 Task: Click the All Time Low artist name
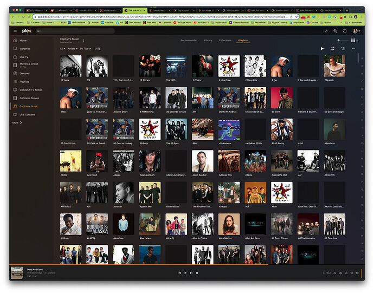[x=331, y=238]
